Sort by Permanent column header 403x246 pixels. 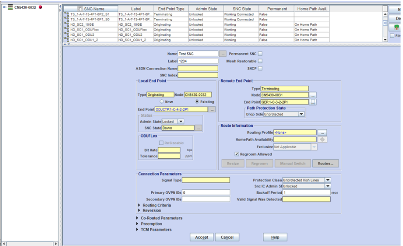point(276,9)
